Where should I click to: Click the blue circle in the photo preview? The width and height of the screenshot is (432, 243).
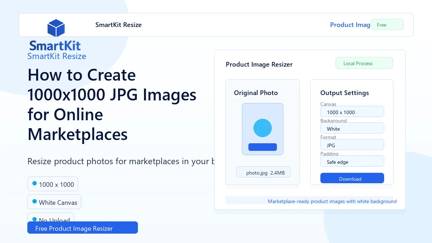click(262, 128)
